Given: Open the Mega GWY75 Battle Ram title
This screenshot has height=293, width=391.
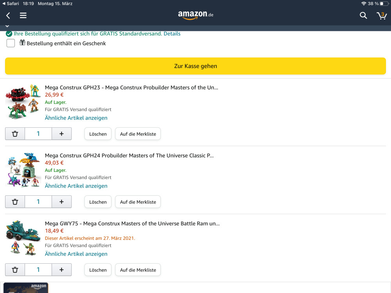Looking at the screenshot, I should 132,223.
